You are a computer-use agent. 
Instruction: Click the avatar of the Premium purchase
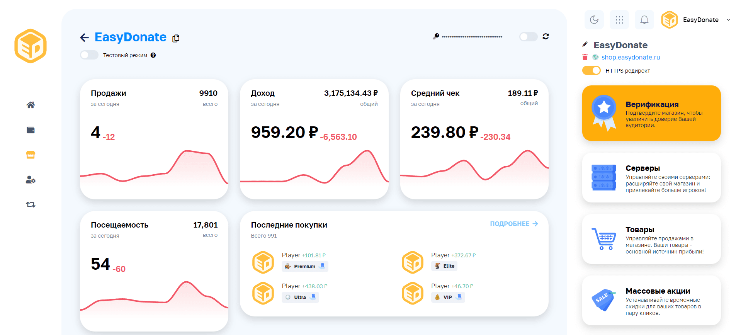tap(263, 262)
